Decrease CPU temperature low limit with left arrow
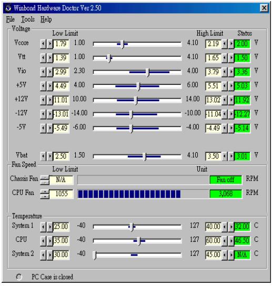 [43, 241]
